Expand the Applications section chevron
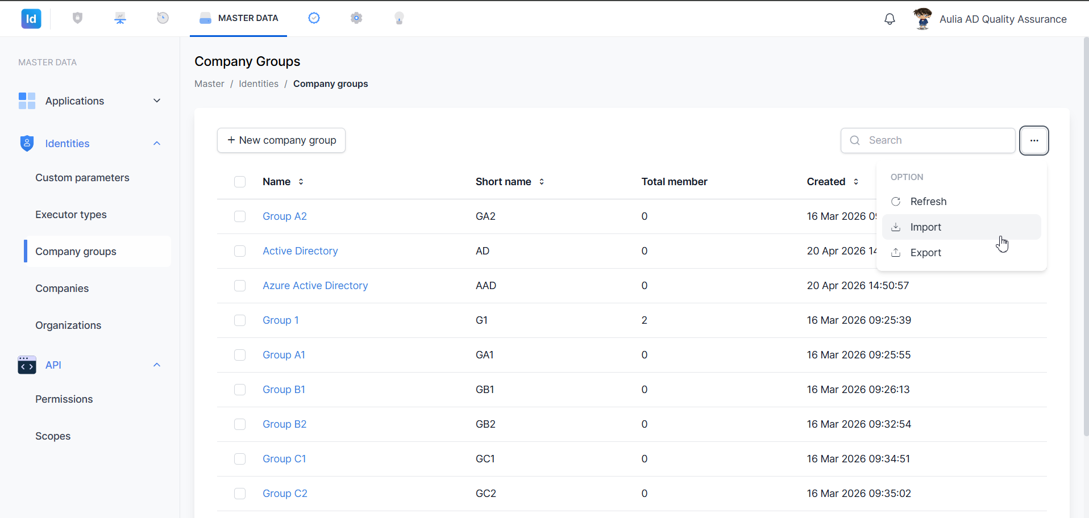 (x=157, y=101)
